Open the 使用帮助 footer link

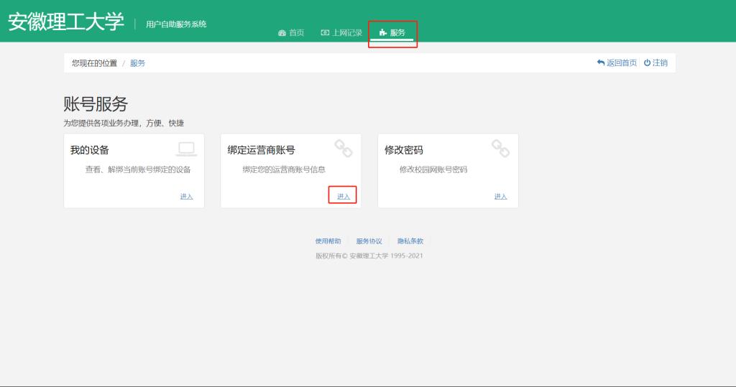click(328, 241)
